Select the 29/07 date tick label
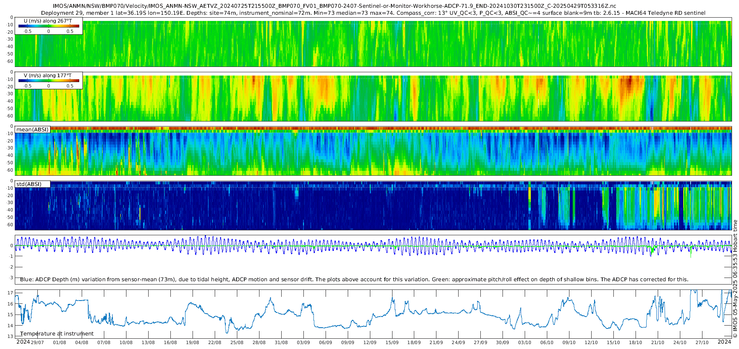 [x=37, y=342]
